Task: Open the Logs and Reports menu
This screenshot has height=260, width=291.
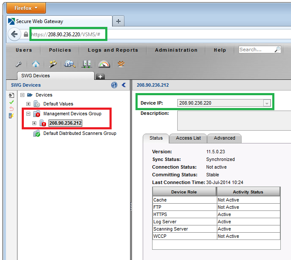Action: [113, 50]
